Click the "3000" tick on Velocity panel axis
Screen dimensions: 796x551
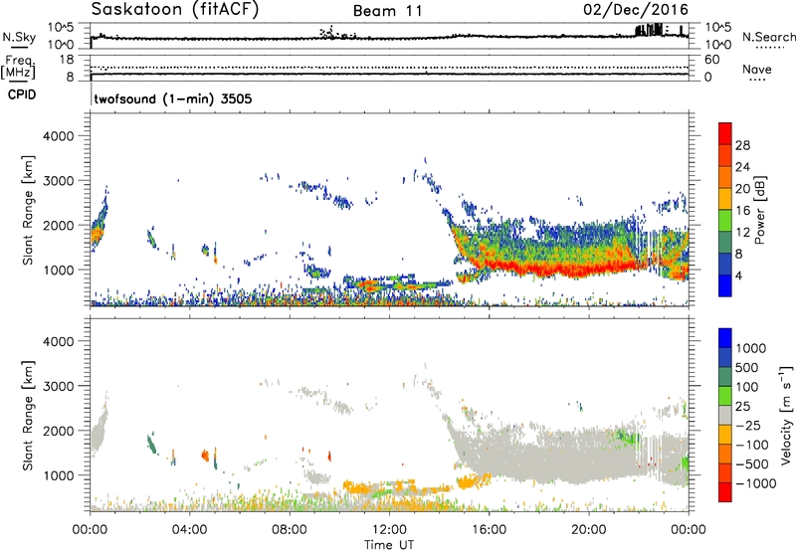click(59, 386)
